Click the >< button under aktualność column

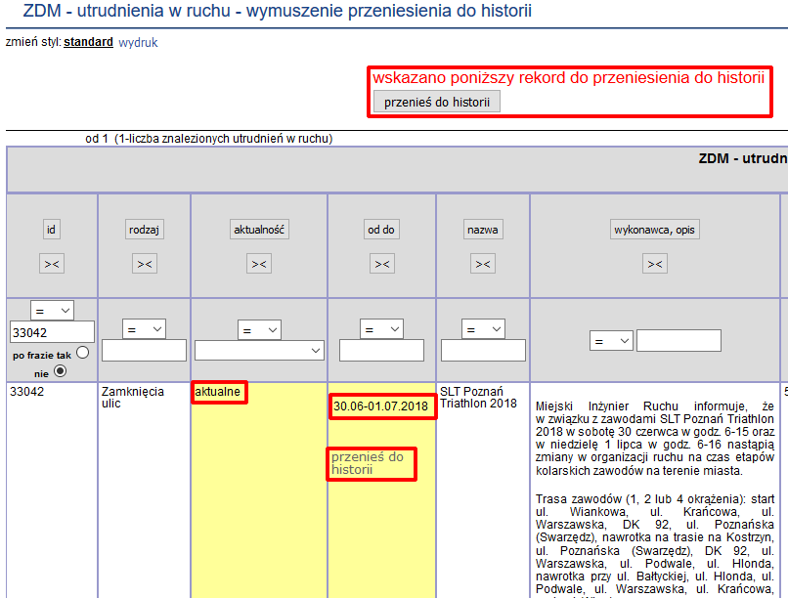point(259,264)
